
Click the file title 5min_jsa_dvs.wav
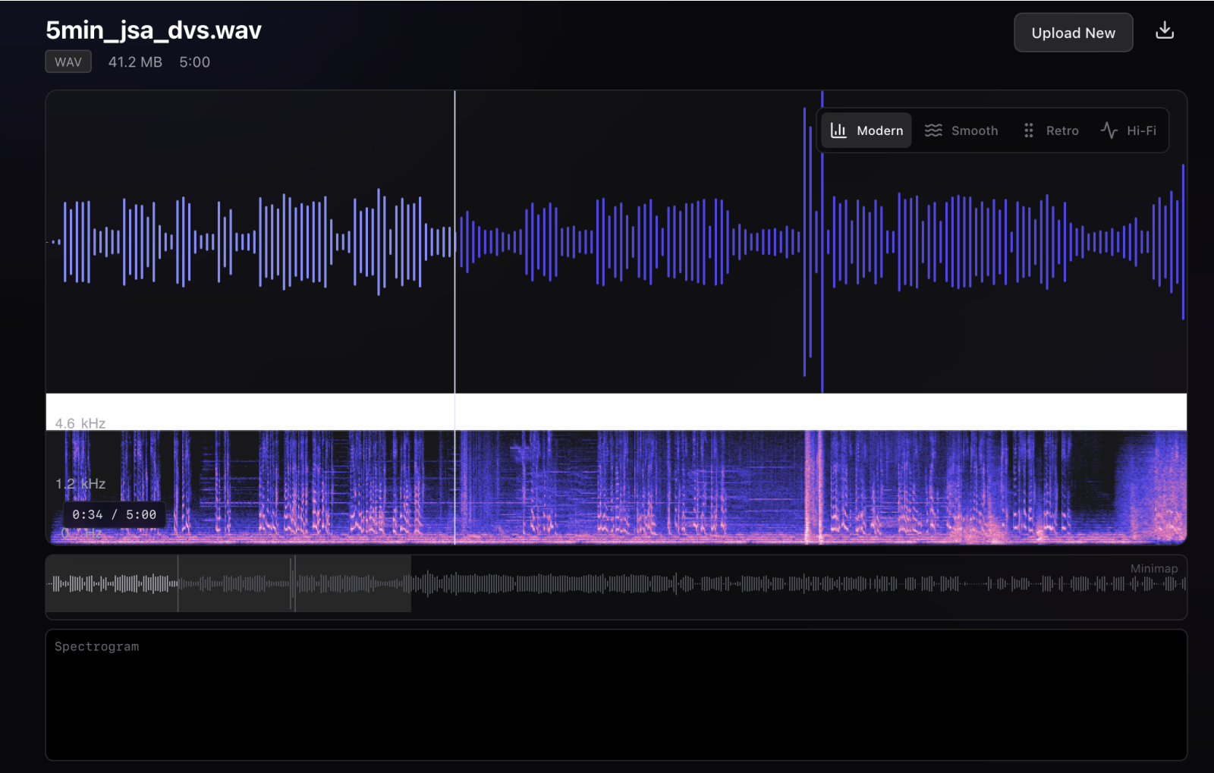tap(153, 30)
